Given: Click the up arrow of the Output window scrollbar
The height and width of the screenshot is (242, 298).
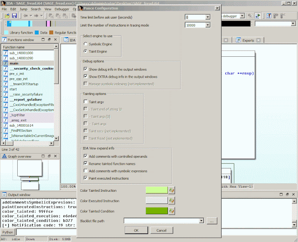Looking at the screenshot, I should click(x=294, y=201).
